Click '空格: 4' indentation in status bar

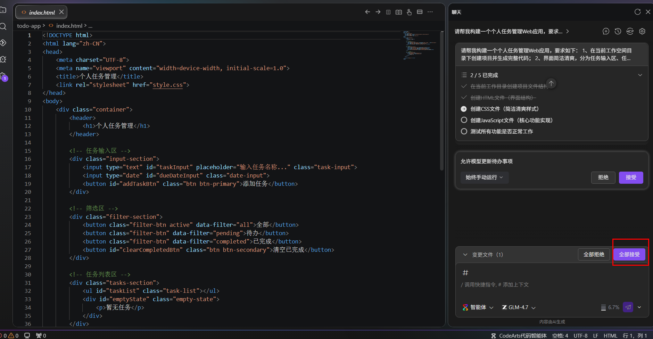click(560, 336)
